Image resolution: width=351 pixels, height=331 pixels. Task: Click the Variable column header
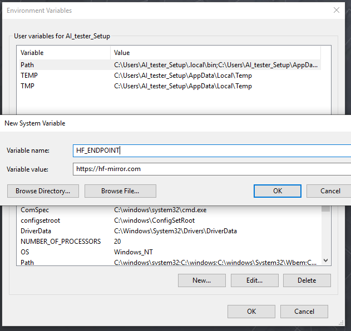(64, 53)
